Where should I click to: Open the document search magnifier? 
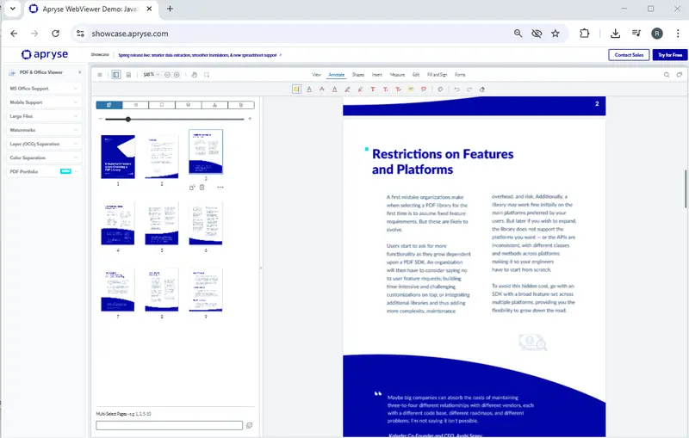click(x=667, y=75)
